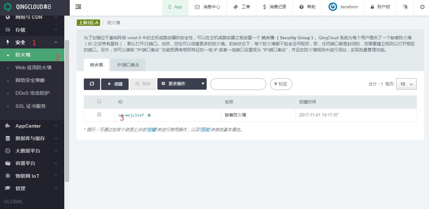Switch to the IP/端口集合 tab
The width and height of the screenshot is (429, 209).
[x=128, y=65]
